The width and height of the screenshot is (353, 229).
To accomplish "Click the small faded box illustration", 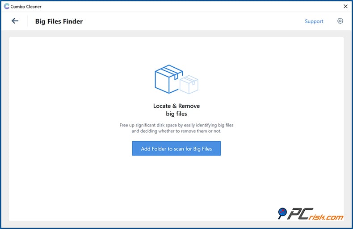I will click(x=189, y=84).
